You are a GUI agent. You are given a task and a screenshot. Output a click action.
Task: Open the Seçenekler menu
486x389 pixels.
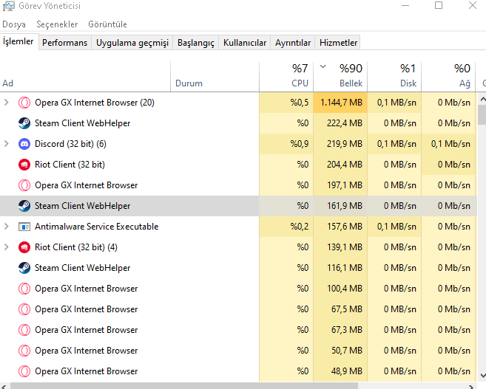(x=57, y=24)
